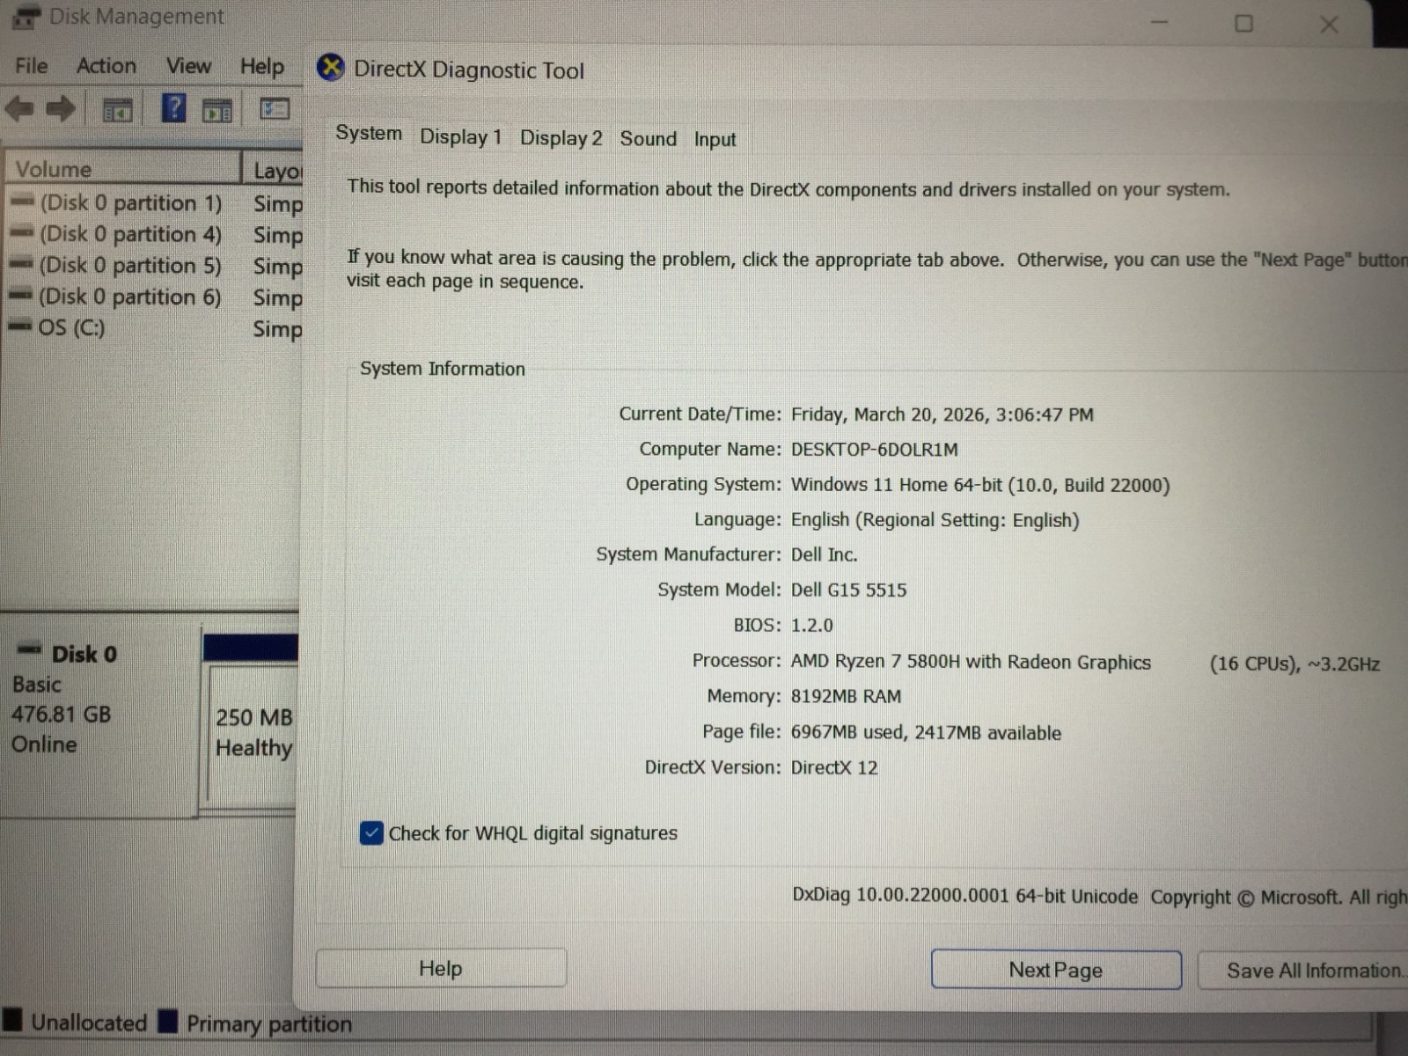Uncheck Check for WHQL digital signatures

click(x=371, y=832)
